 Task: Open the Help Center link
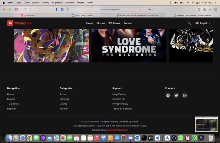pos(119,94)
